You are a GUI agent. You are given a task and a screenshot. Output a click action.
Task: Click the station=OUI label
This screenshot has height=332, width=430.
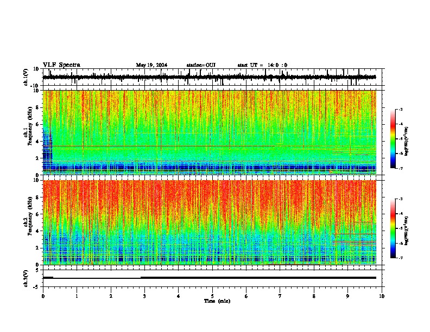(x=201, y=65)
